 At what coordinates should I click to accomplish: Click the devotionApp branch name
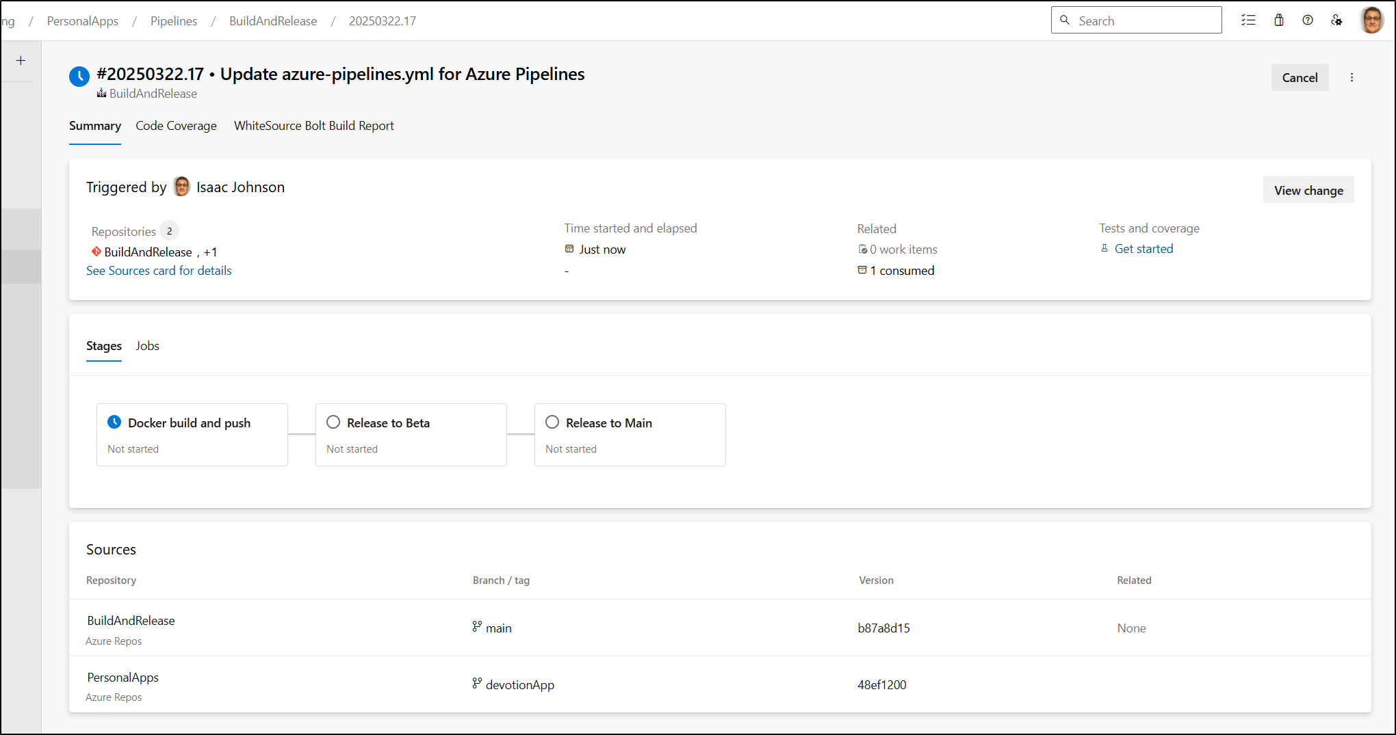(x=520, y=685)
